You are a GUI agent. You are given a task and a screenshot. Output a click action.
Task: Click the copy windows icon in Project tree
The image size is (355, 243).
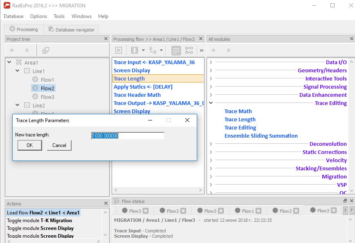[x=46, y=50]
